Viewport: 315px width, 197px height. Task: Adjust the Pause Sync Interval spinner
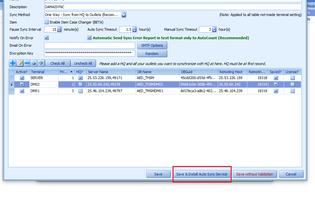(x=59, y=29)
